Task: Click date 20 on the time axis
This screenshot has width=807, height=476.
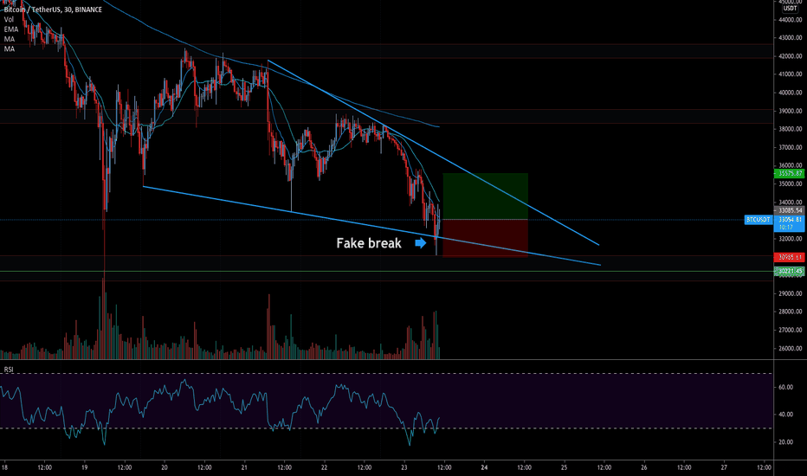Action: click(165, 467)
